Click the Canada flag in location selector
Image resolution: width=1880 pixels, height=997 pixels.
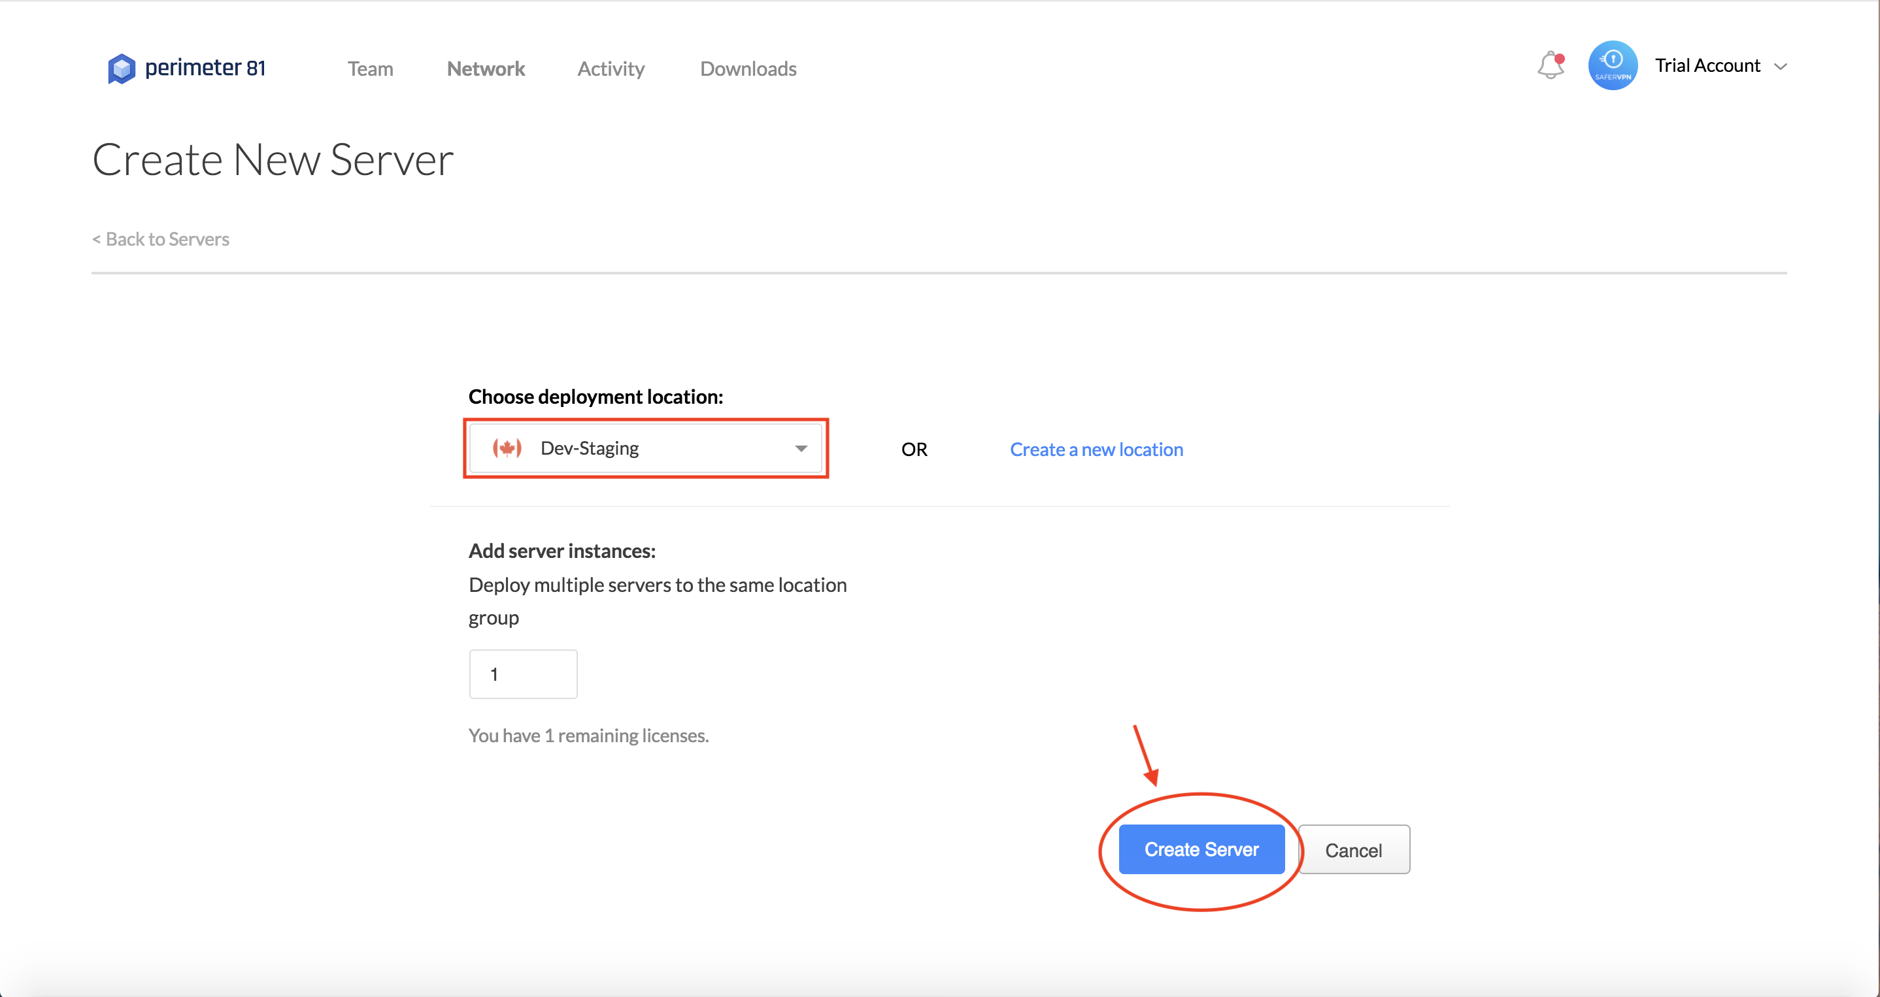507,448
